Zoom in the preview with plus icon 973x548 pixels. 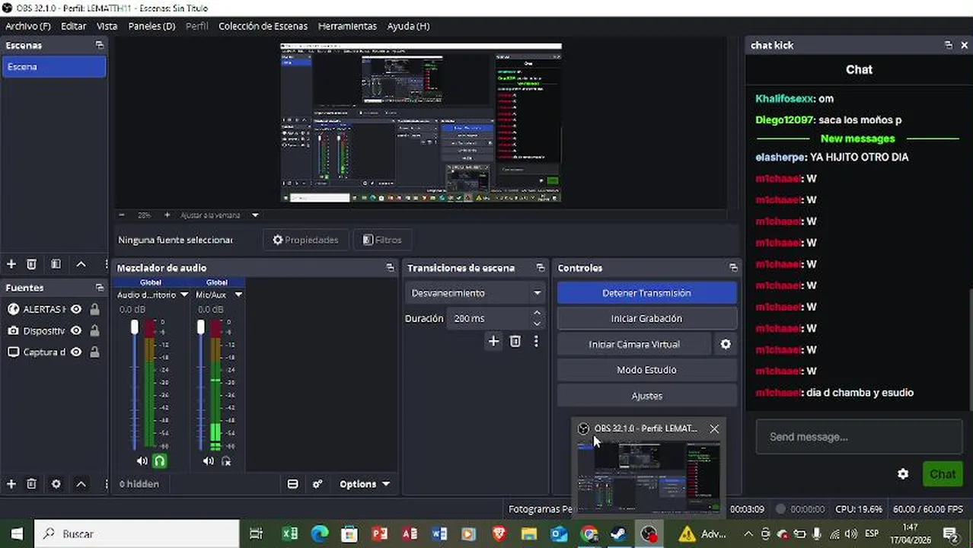[x=167, y=215]
